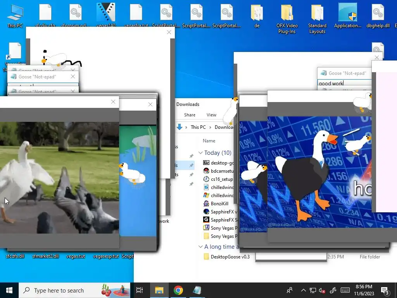This screenshot has width=397, height=298.
Task: Close the window showing goose chasing pigeons
Action: [113, 102]
